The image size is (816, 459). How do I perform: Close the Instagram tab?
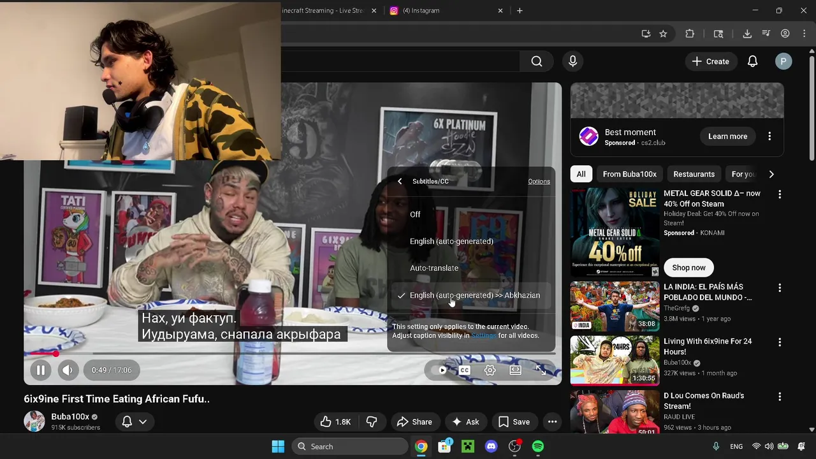click(x=500, y=10)
